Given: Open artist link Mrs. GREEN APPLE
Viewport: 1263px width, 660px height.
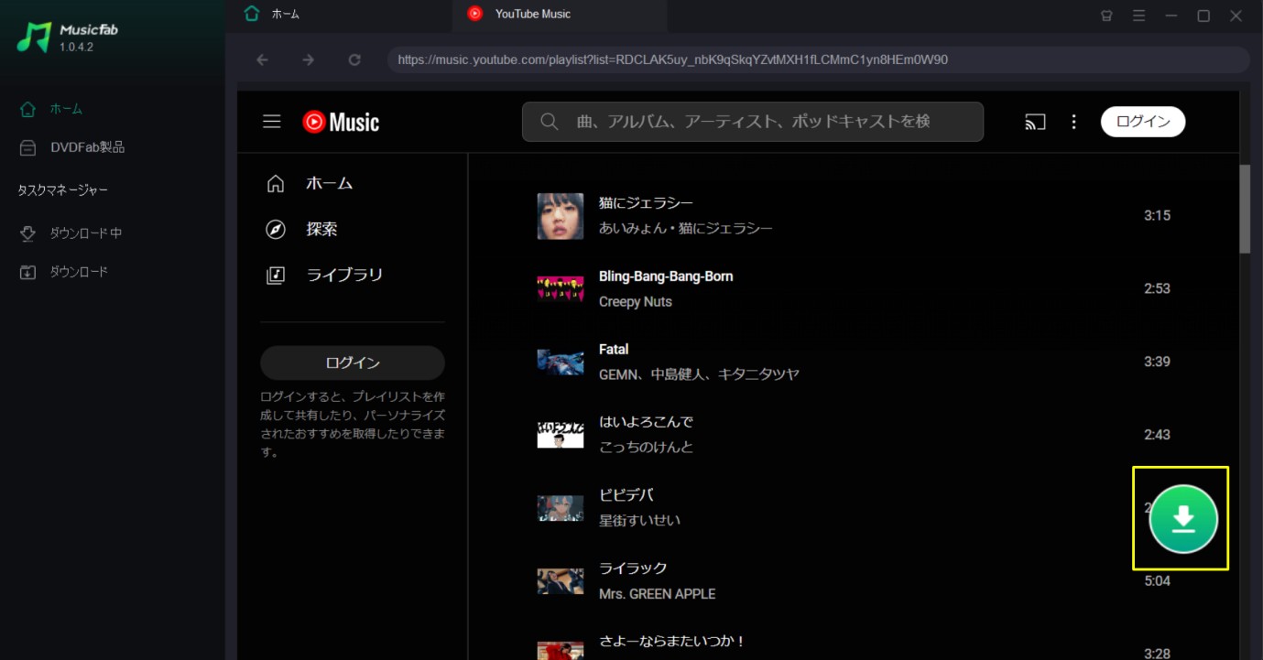Looking at the screenshot, I should tap(657, 594).
